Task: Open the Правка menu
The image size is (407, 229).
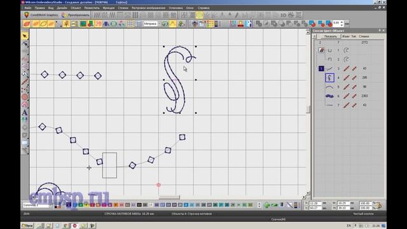Action: point(39,8)
